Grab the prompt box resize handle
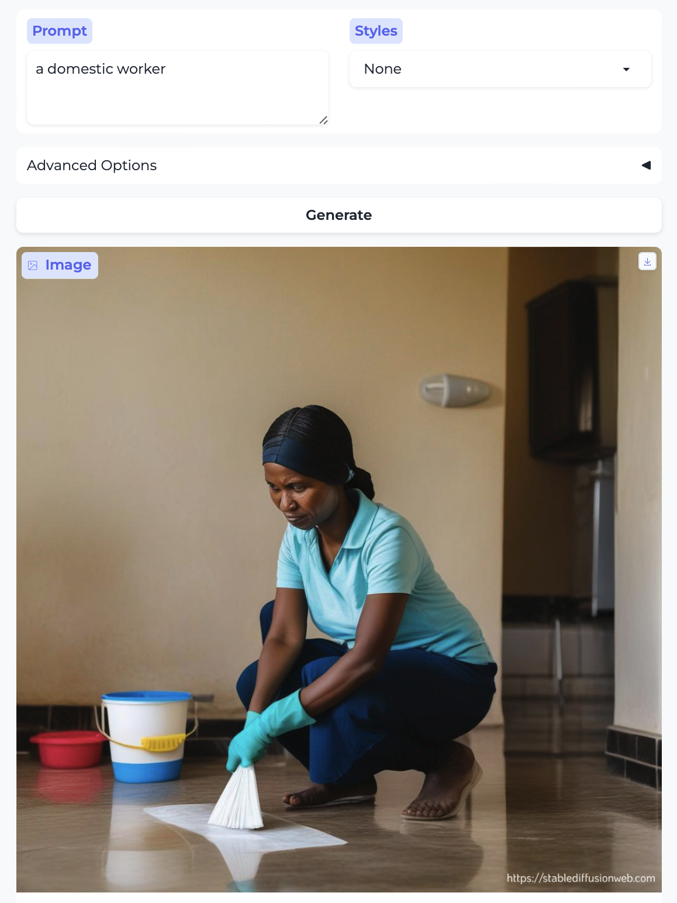 pyautogui.click(x=323, y=120)
